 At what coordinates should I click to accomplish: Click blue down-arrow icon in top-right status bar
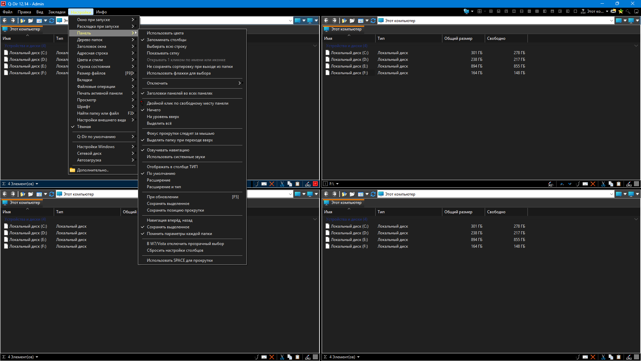[x=570, y=184]
